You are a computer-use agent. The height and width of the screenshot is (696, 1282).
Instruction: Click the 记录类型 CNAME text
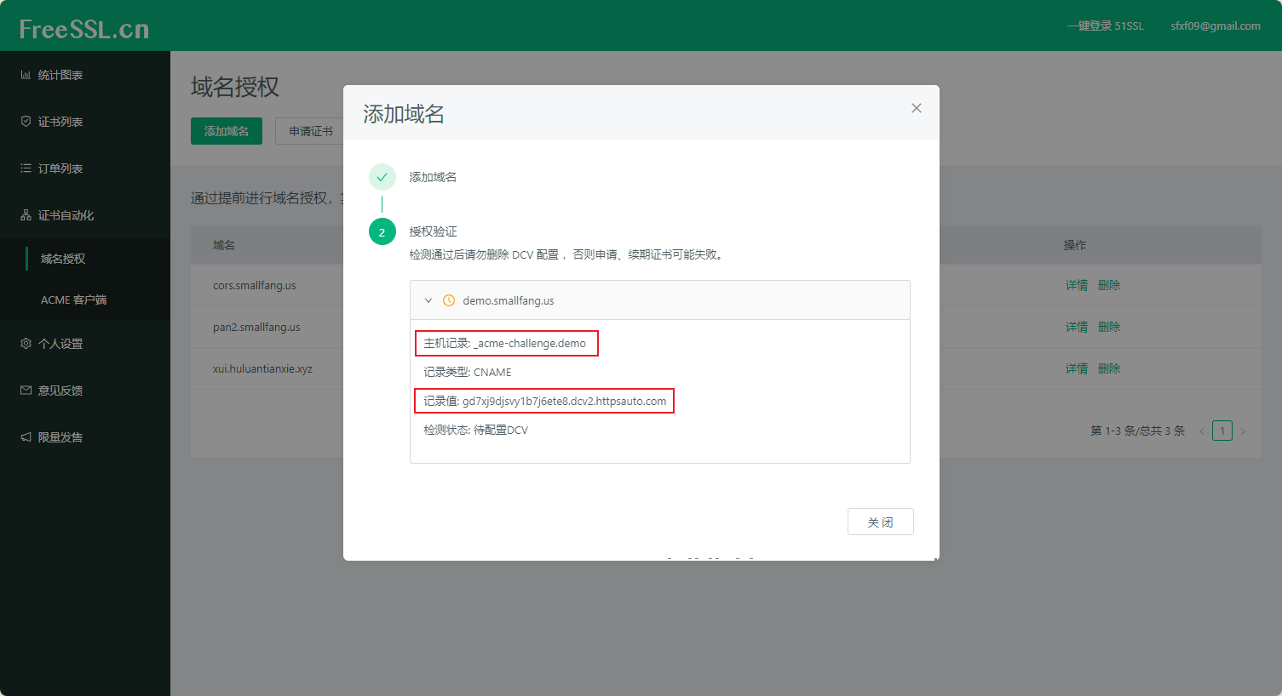tap(468, 372)
